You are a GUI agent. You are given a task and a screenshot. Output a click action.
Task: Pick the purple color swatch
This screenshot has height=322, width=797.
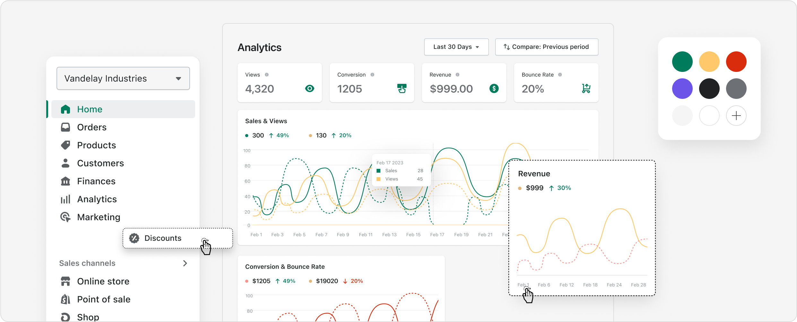pos(682,89)
